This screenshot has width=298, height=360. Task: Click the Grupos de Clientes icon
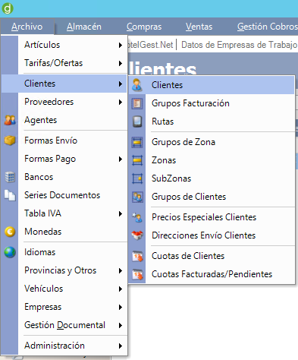[x=137, y=197]
